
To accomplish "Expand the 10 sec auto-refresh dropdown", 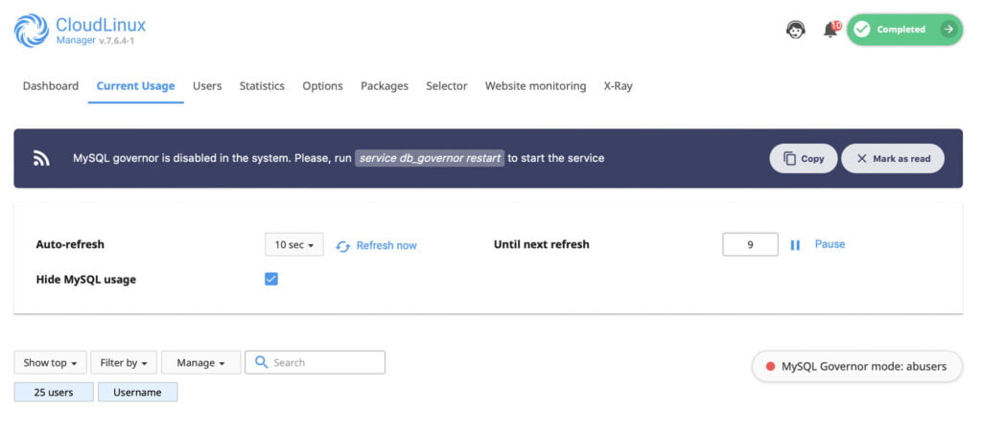I will pos(294,244).
